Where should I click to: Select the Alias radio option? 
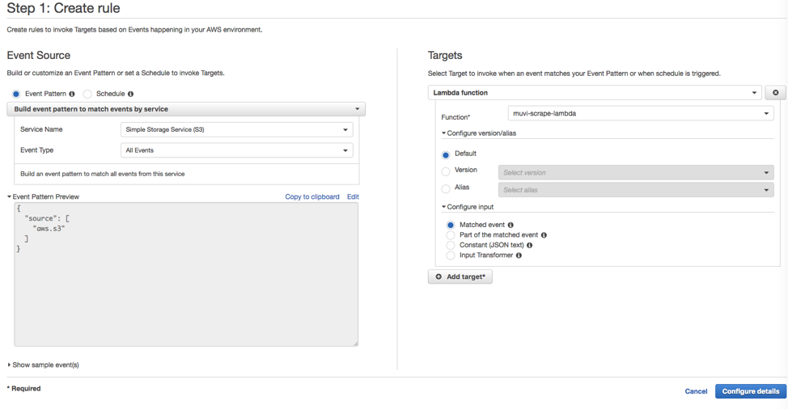point(446,189)
